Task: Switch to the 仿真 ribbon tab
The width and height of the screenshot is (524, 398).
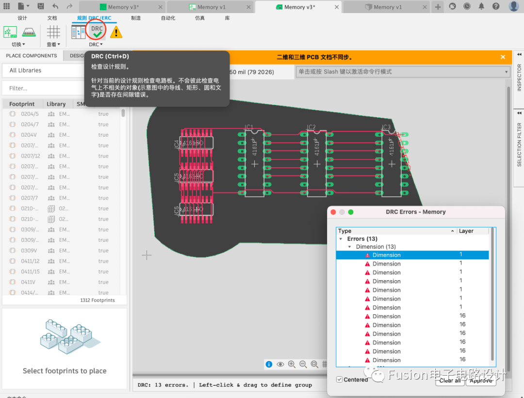Action: (200, 18)
